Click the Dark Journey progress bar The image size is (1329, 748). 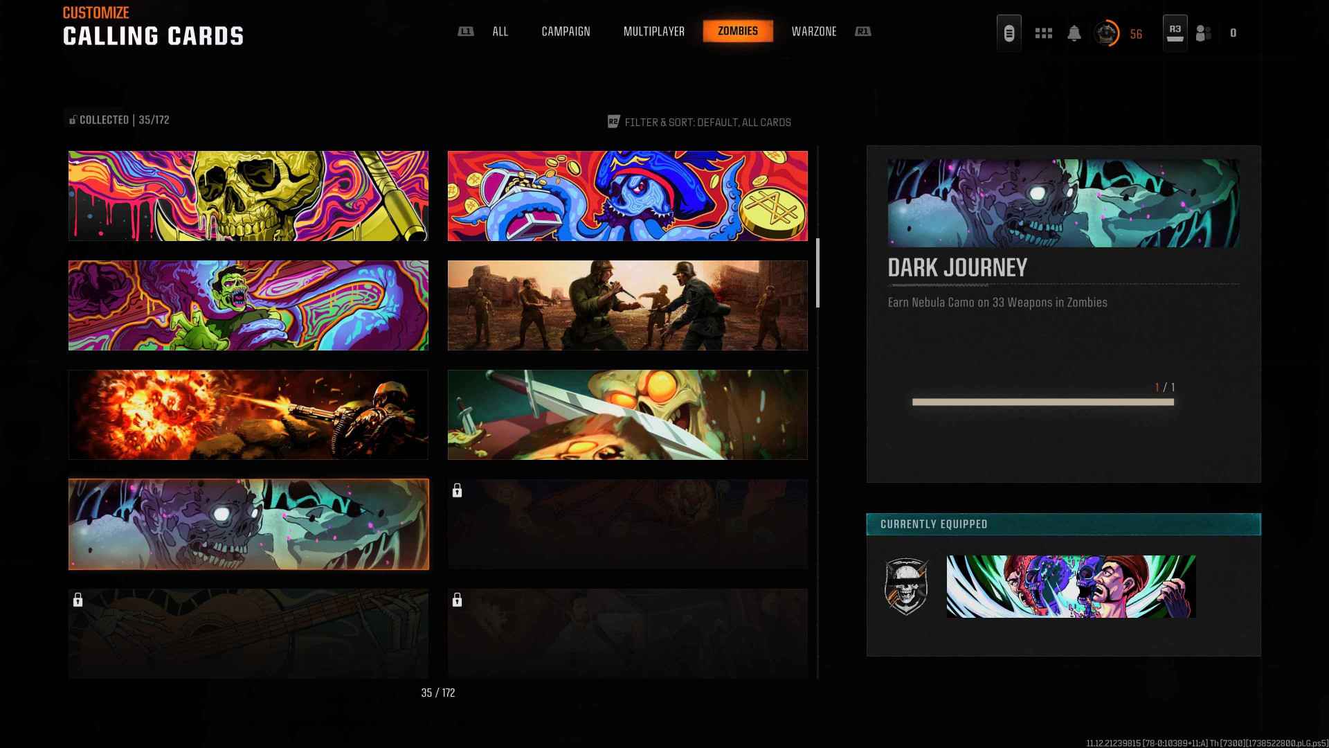(x=1042, y=402)
